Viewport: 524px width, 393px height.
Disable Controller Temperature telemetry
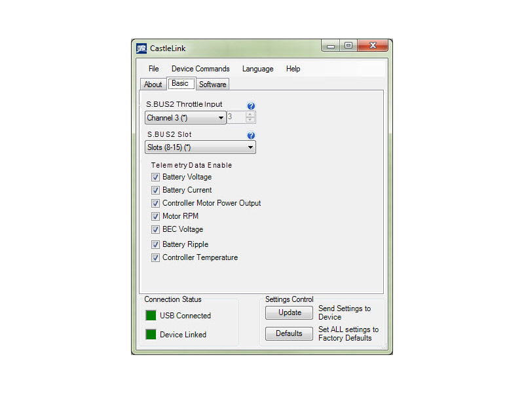[x=155, y=257]
